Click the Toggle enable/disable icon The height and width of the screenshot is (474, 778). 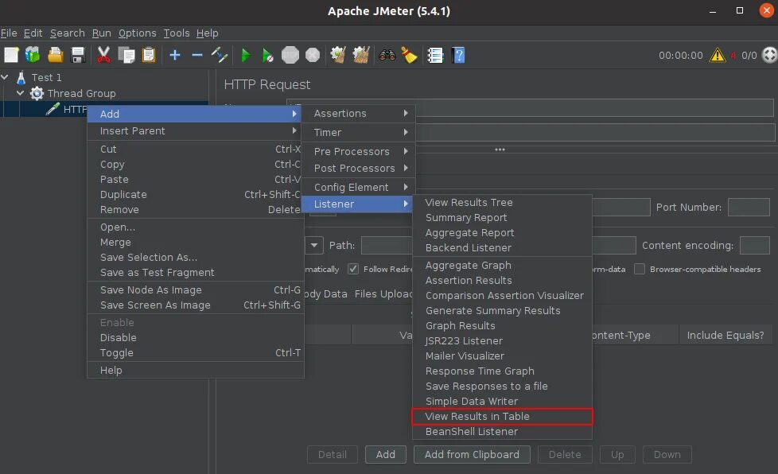point(220,55)
